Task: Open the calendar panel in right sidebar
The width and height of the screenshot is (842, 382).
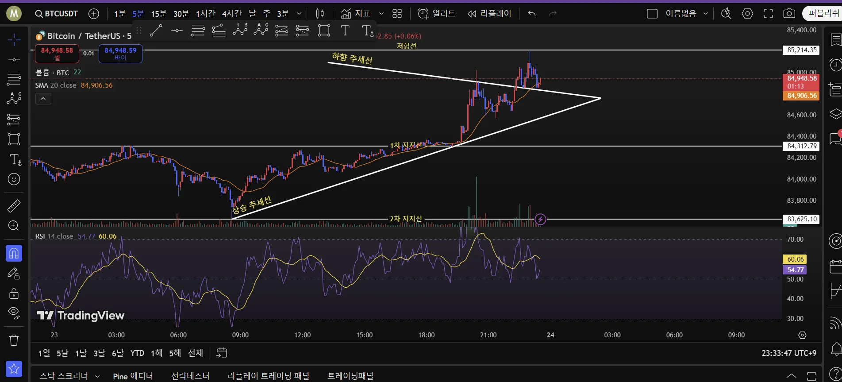Action: [x=835, y=266]
